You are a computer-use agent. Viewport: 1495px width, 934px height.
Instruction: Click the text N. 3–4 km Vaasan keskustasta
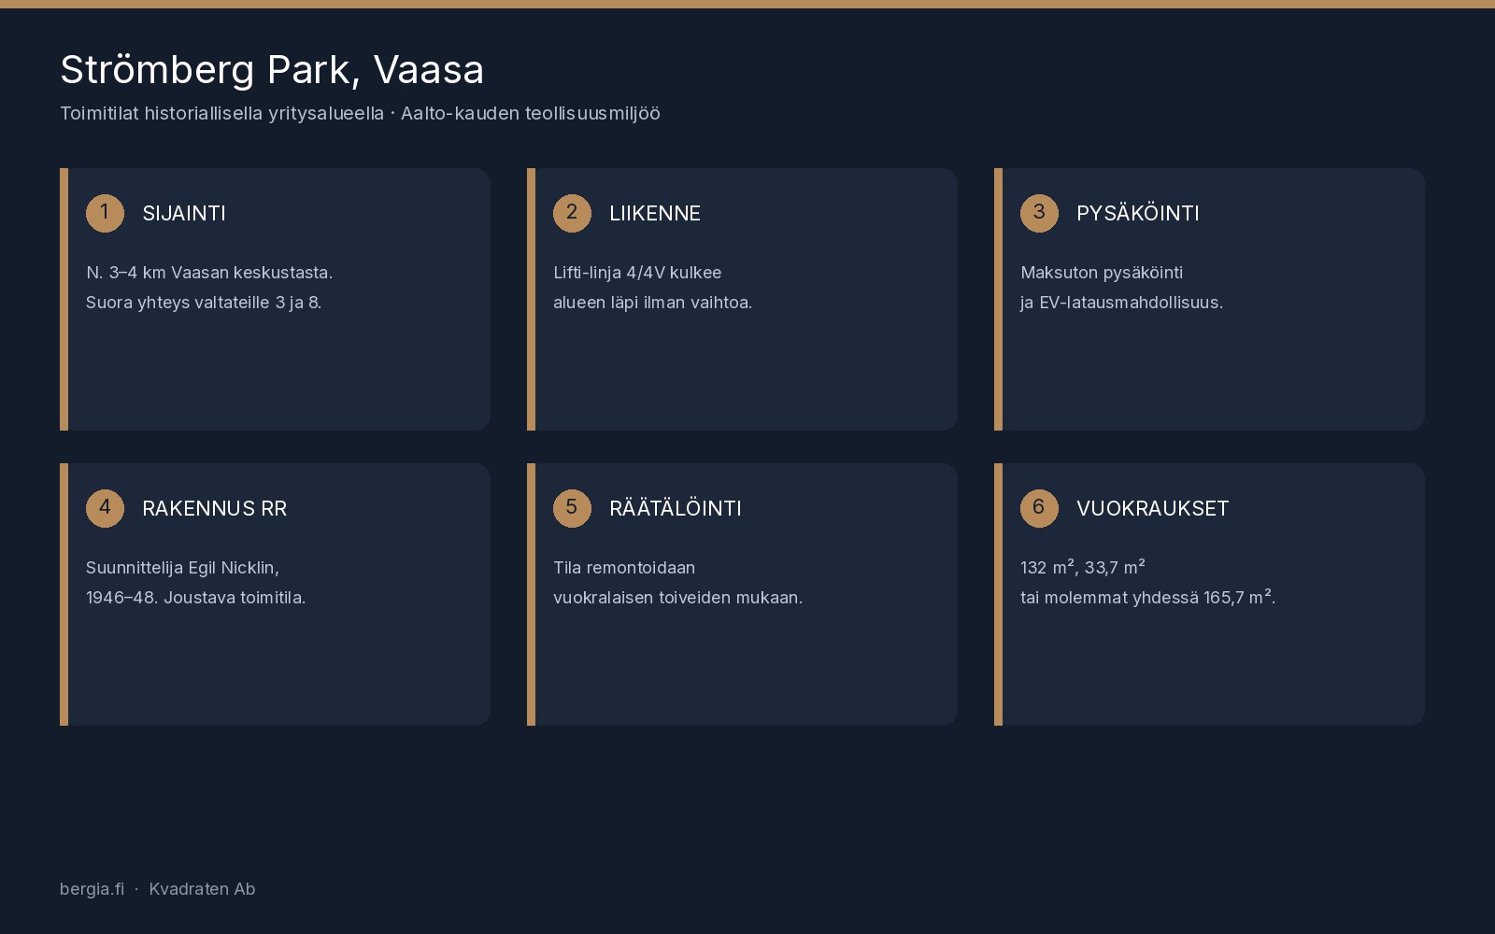[x=209, y=273]
